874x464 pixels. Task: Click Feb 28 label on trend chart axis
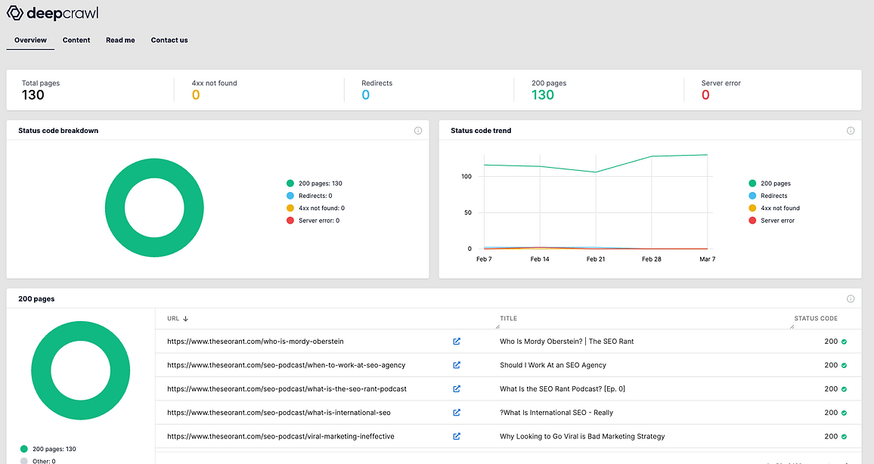coord(652,259)
